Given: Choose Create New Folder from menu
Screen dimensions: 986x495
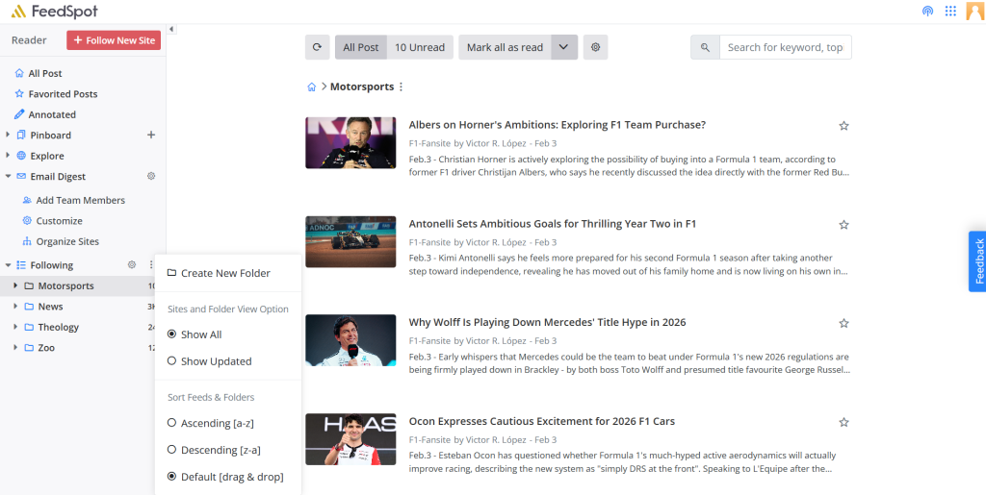Looking at the screenshot, I should tap(225, 273).
